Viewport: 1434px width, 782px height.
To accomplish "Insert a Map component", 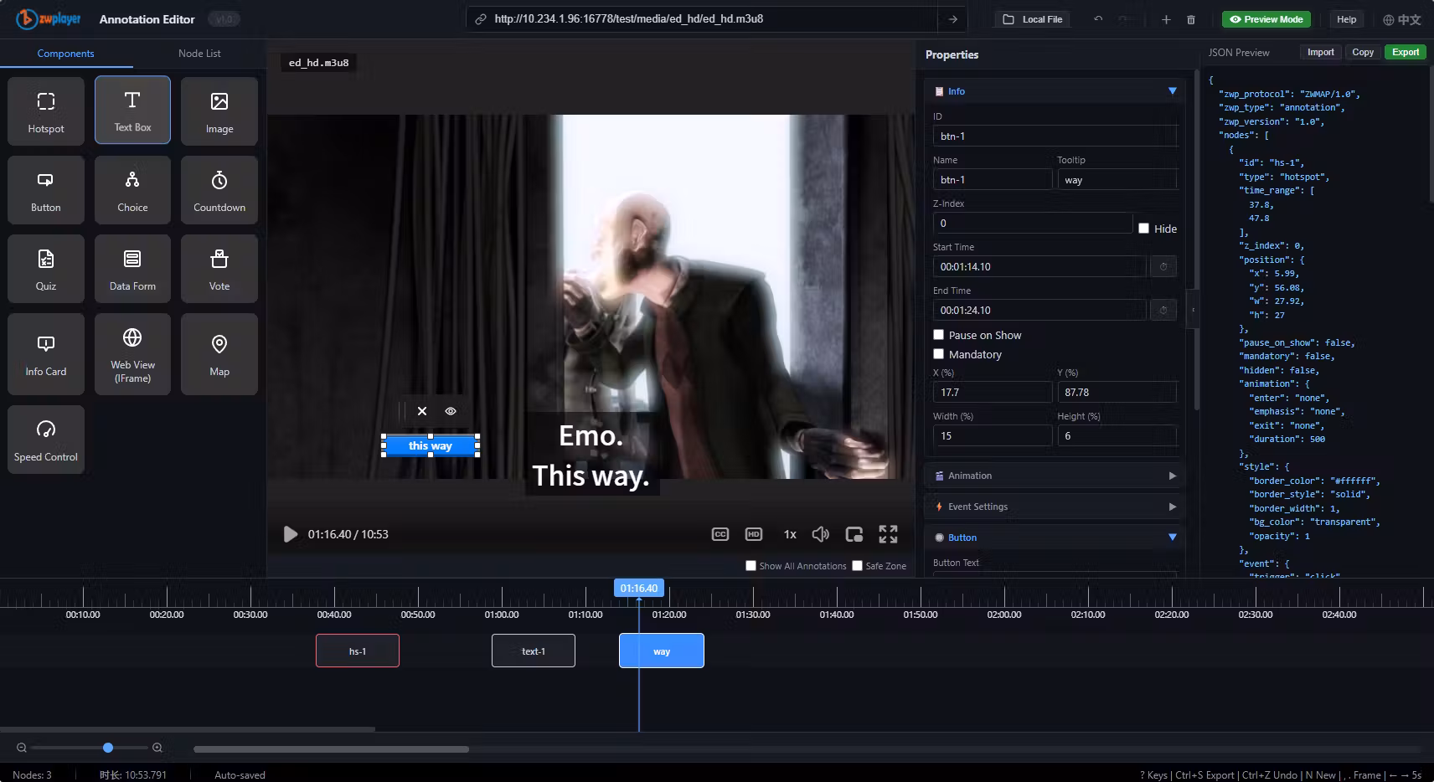I will 219,354.
